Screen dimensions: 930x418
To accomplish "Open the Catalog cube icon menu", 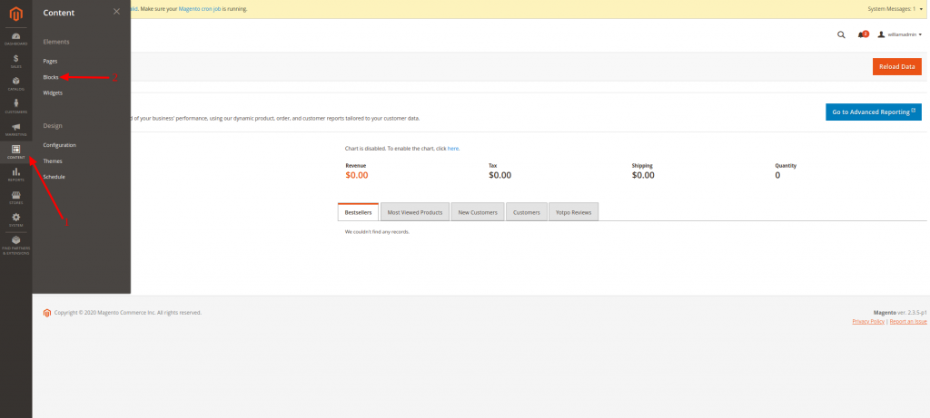I will pos(15,83).
